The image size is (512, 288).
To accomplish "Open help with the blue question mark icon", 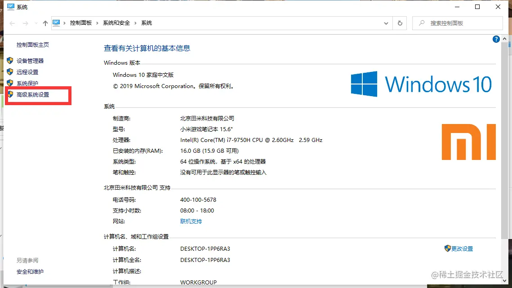I will point(496,39).
